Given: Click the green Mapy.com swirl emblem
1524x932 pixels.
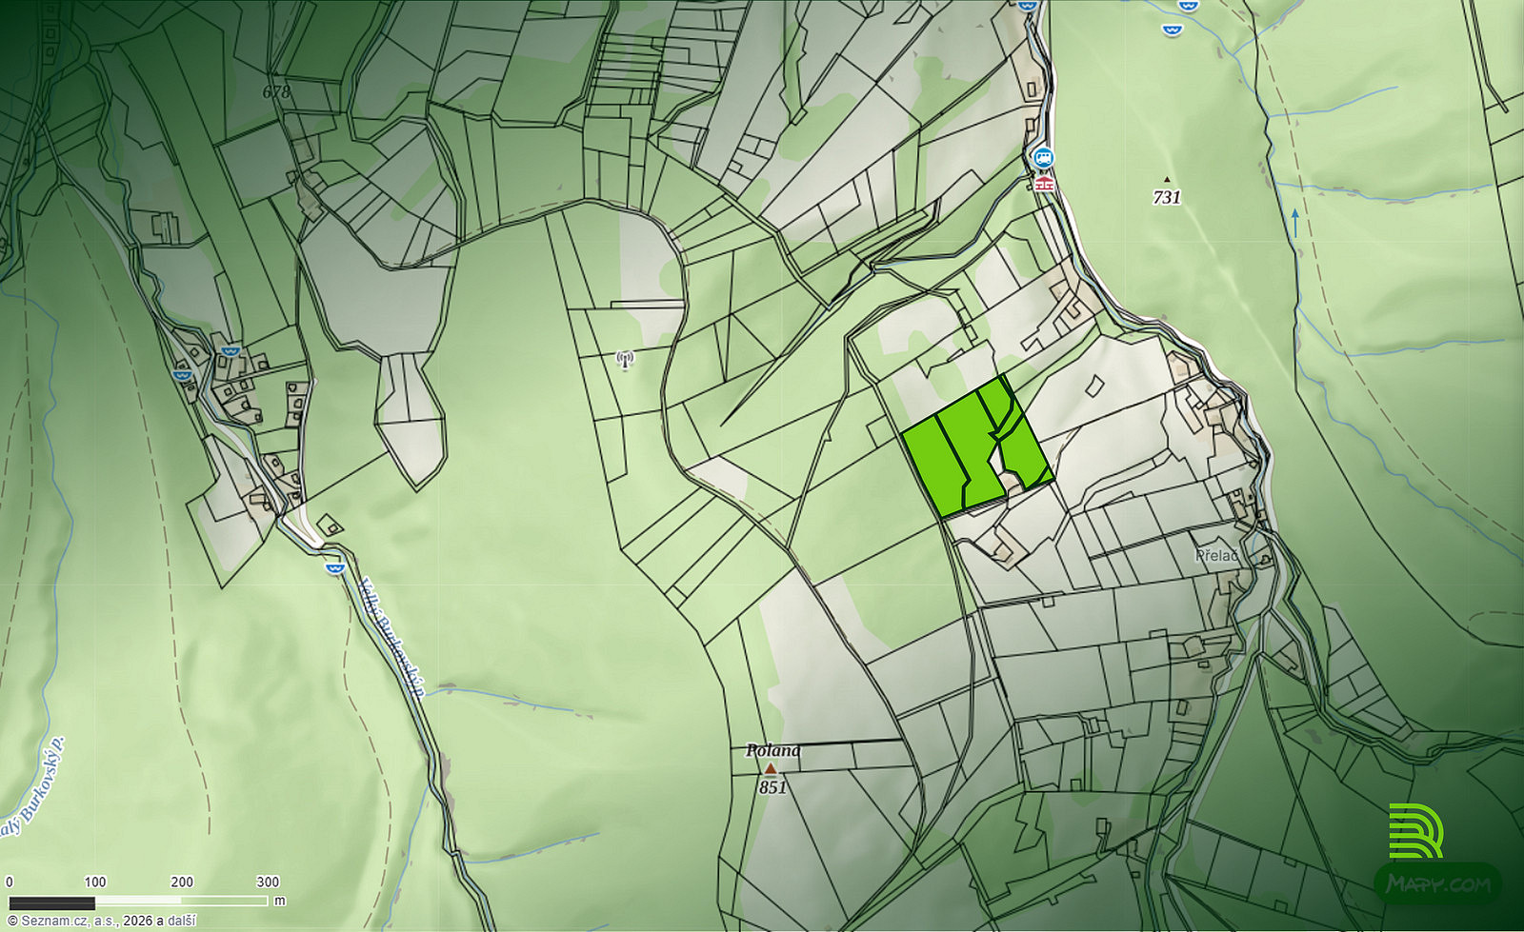Looking at the screenshot, I should coord(1415,830).
